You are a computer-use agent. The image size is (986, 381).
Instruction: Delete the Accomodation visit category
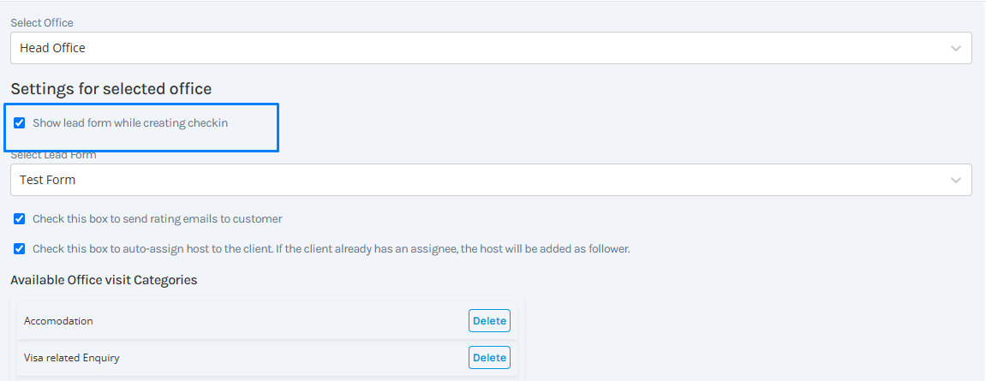(x=489, y=321)
